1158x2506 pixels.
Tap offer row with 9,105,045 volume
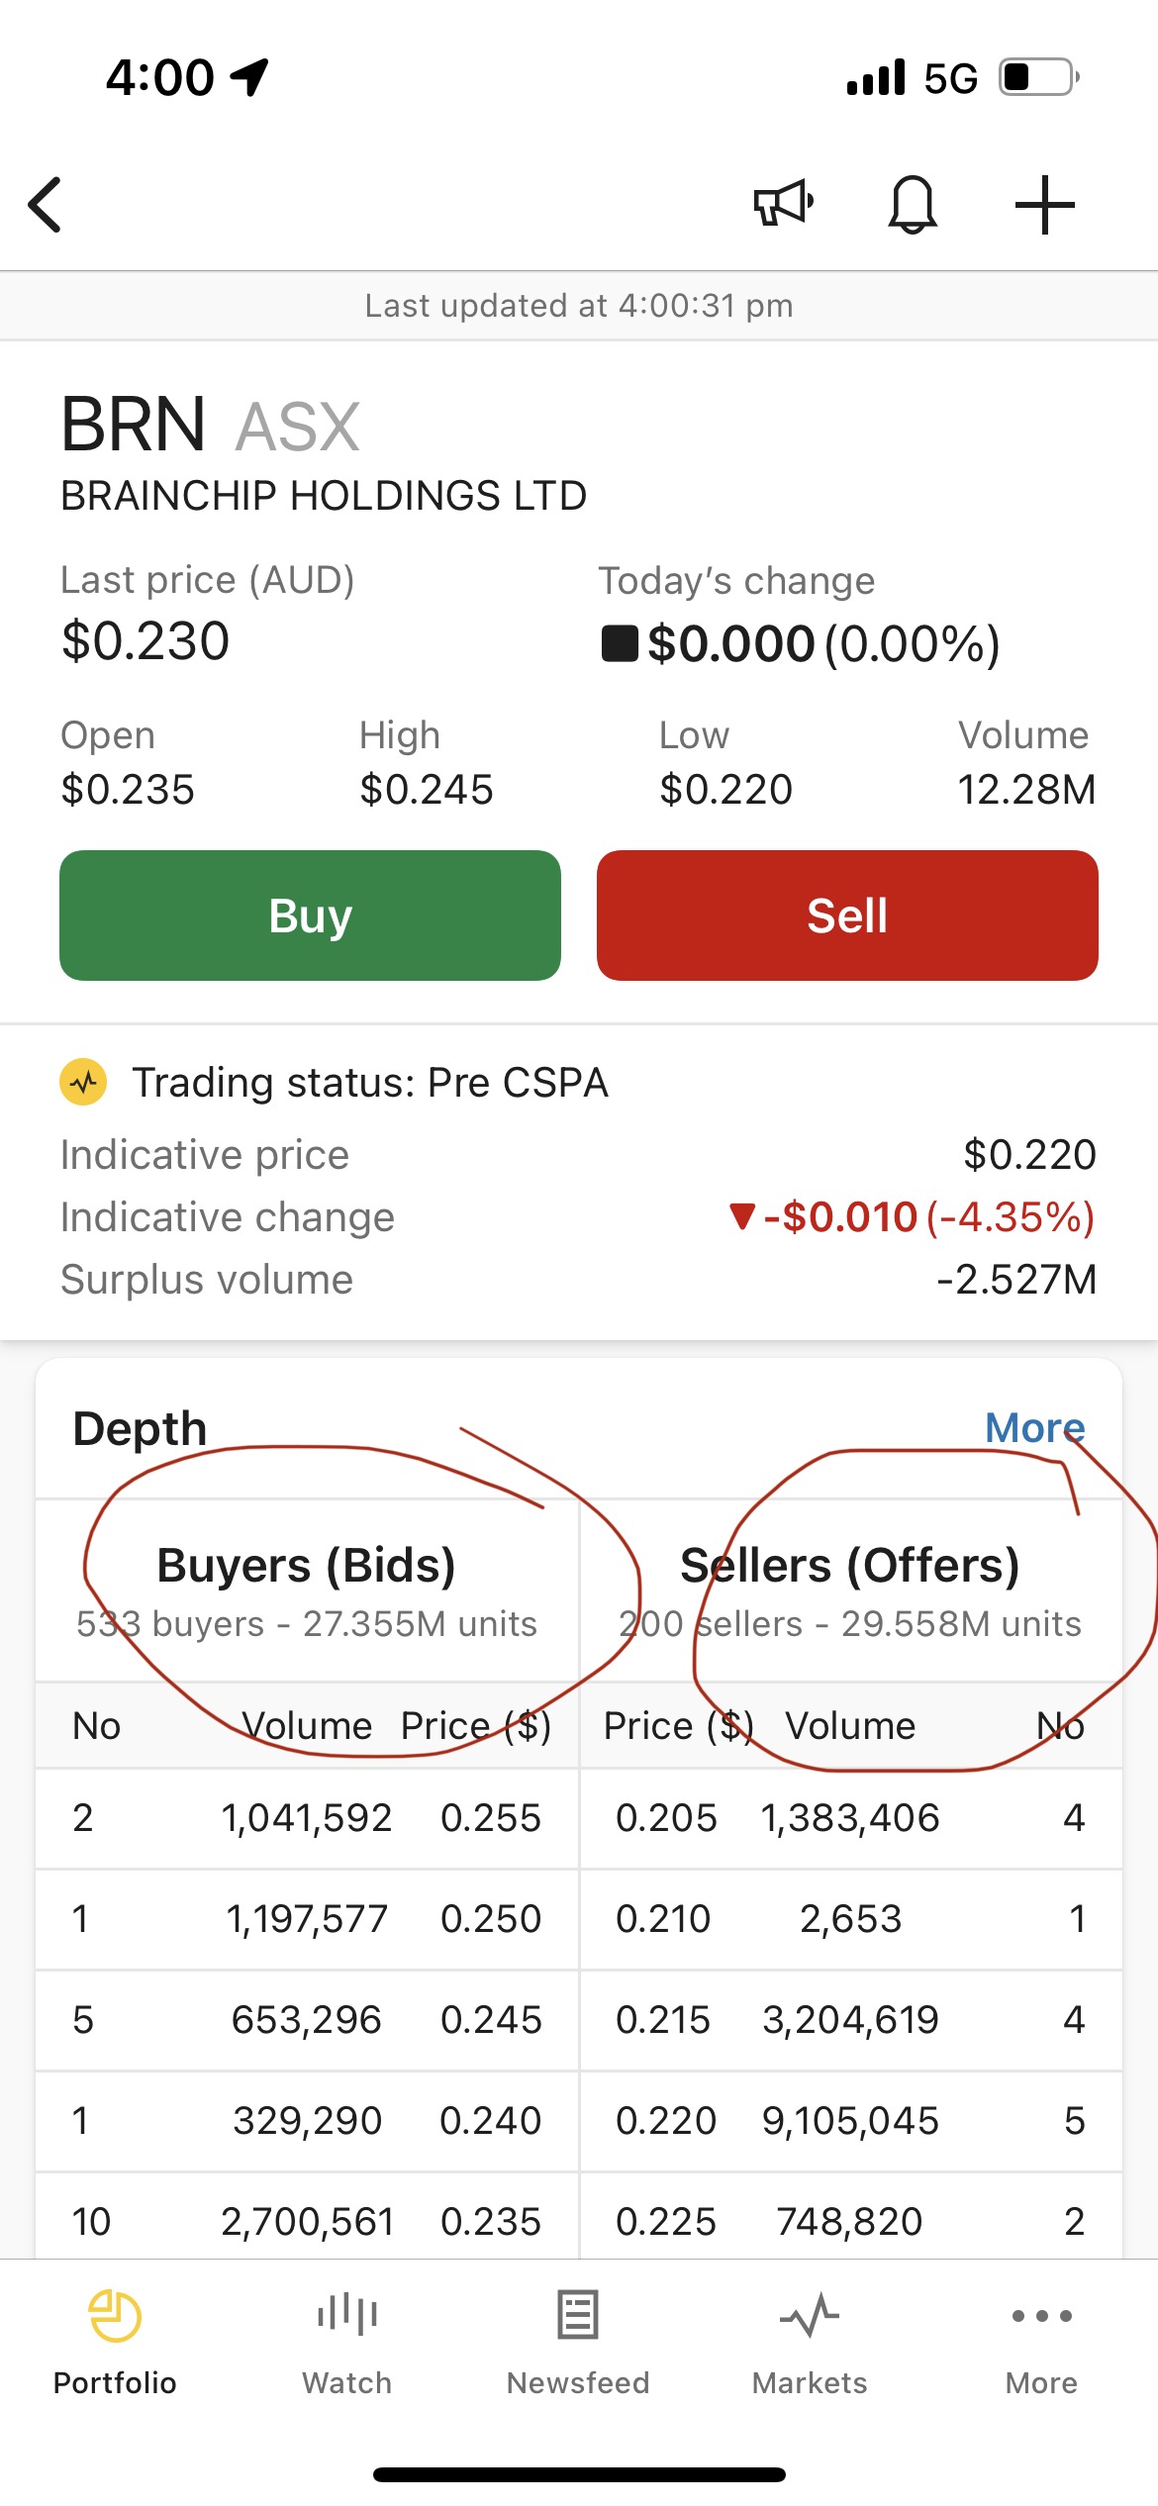[x=850, y=2121]
